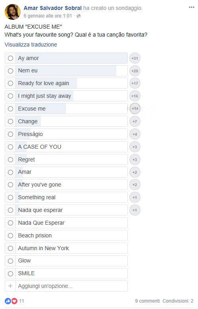Open Amar Salvador Sobral's profile picture
Screen dimensions: 198x309
click(12, 12)
